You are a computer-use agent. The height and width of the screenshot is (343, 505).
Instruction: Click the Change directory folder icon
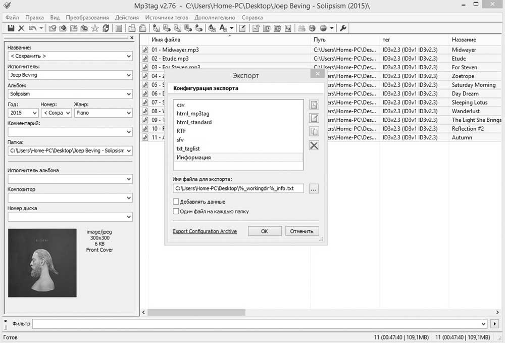pyautogui.click(x=52, y=28)
